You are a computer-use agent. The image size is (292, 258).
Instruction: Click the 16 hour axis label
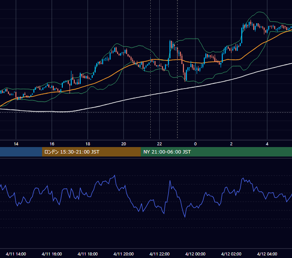[x=52, y=144]
